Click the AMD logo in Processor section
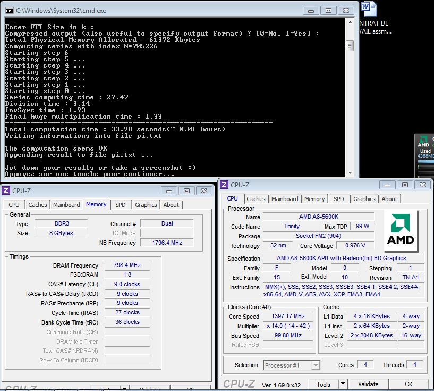Screen dimensions: 434x391 click(401, 230)
